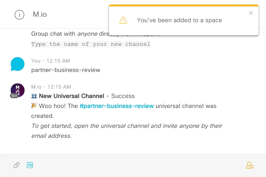Image resolution: width=266 pixels, height=177 pixels.
Task: Click the You've been added to a space notification
Action: coord(179,20)
